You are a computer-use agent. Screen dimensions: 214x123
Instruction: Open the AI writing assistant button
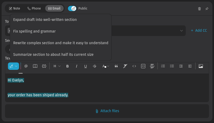click(13, 66)
